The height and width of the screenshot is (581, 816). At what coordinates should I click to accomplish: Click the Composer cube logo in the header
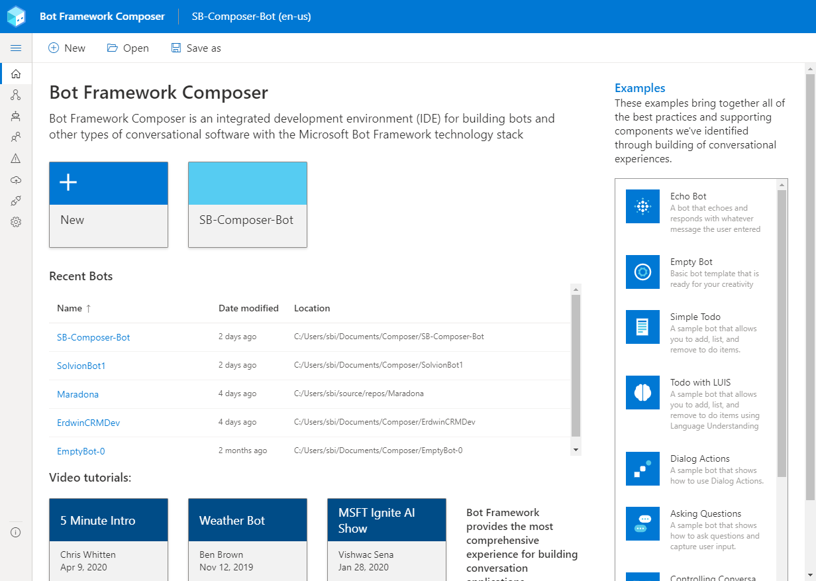(17, 17)
